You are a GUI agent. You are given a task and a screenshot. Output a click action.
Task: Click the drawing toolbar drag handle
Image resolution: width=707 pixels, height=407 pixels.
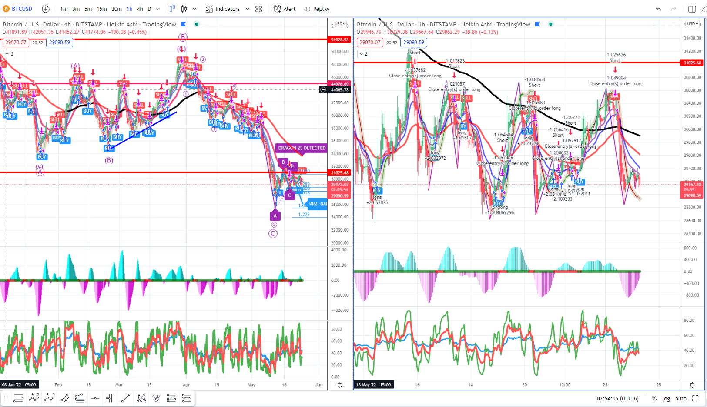coord(6,398)
